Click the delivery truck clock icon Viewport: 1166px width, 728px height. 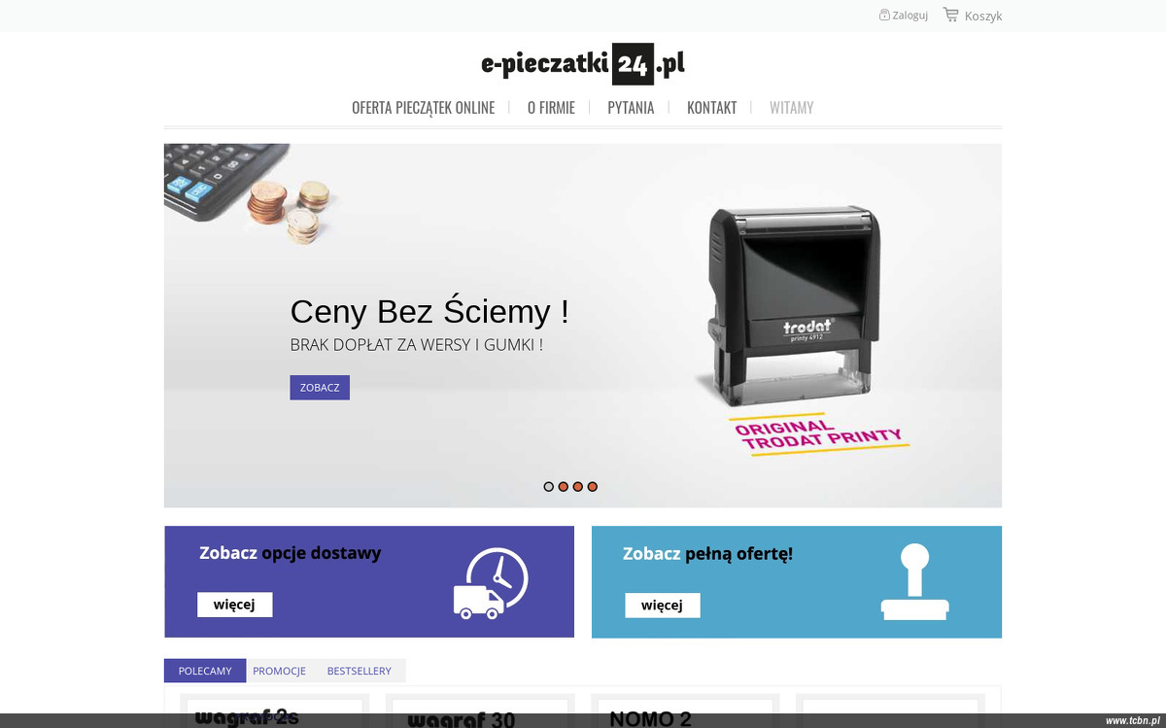pos(491,583)
